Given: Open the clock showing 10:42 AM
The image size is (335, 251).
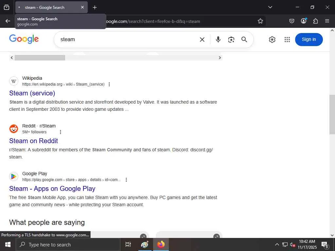Looking at the screenshot, I should [307, 244].
